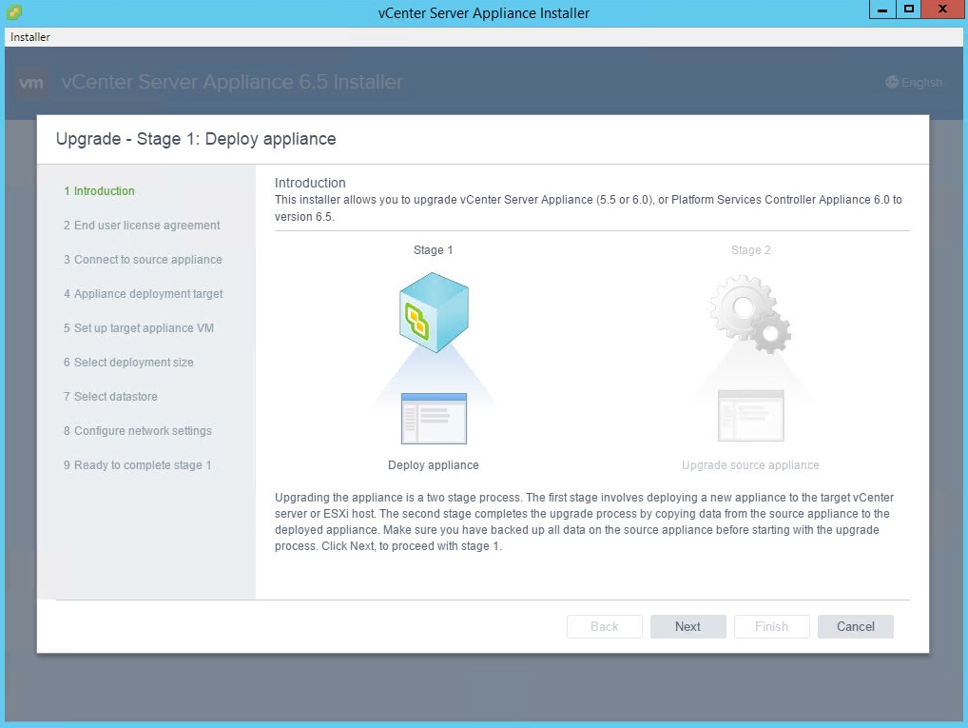
Task: Open the Installer menu
Action: coord(30,37)
